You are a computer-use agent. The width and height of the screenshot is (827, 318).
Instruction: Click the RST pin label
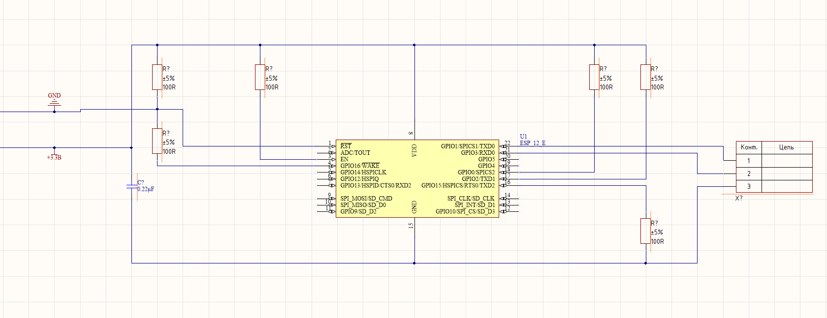pos(346,146)
